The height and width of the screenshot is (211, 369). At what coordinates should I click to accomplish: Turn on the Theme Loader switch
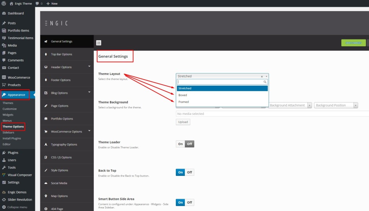tap(180, 144)
